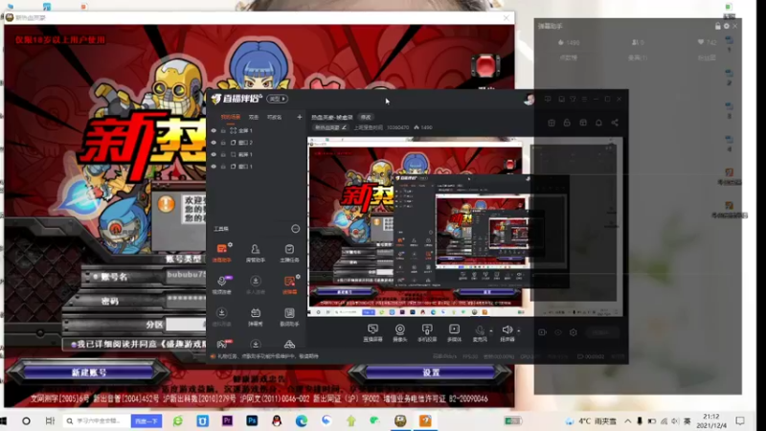Image resolution: width=766 pixels, height=431 pixels.
Task: Click the 设置 button in game
Action: coord(431,373)
